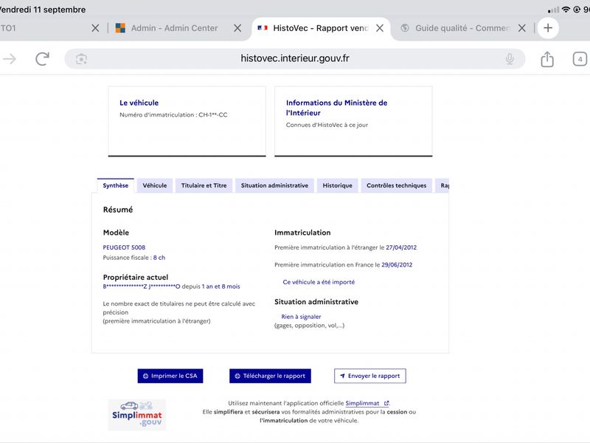Follow the Simplimmat application link

point(367,403)
